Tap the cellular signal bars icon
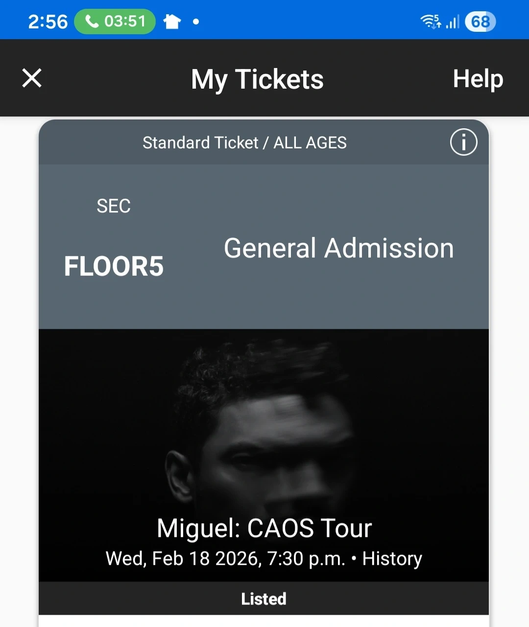Image resolution: width=529 pixels, height=627 pixels. point(453,22)
